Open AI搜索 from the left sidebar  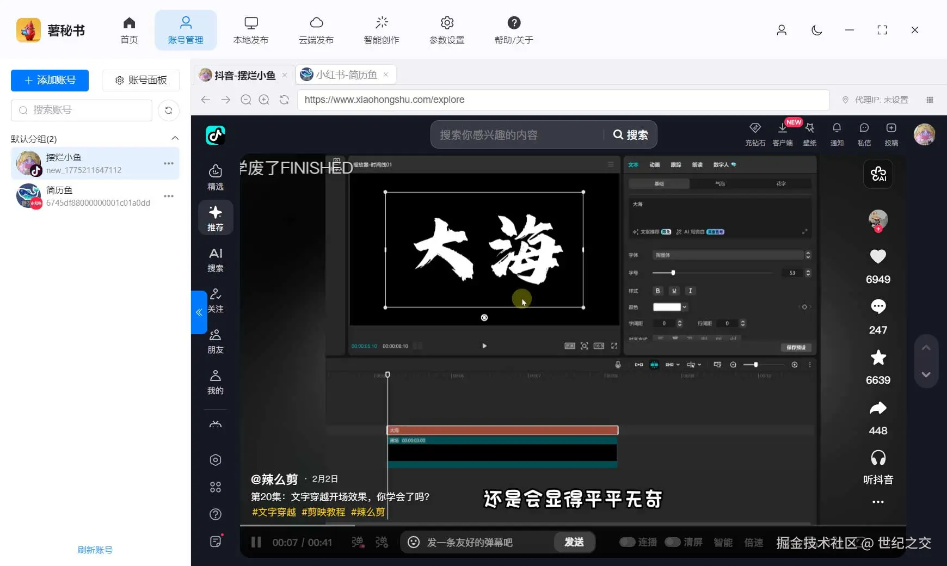click(x=216, y=260)
